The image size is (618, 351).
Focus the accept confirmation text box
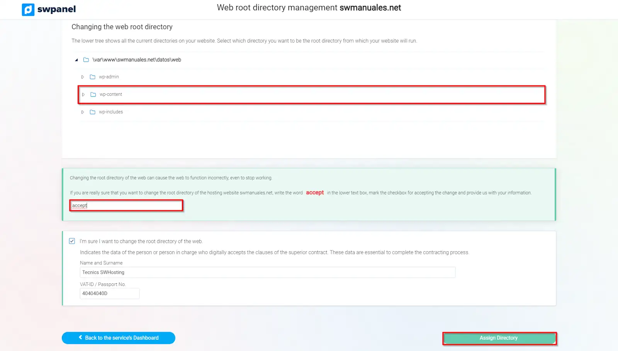tap(126, 206)
